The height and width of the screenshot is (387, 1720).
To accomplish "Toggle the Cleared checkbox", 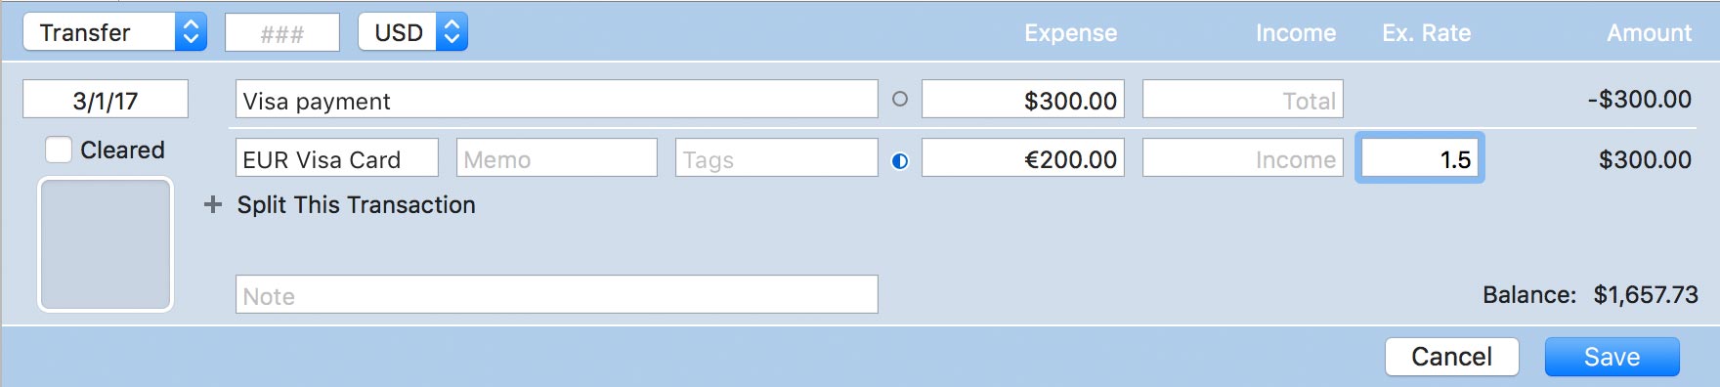I will [x=59, y=150].
